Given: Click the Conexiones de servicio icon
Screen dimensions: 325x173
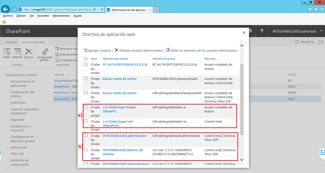Looking at the screenshot, I should (x=57, y=60).
